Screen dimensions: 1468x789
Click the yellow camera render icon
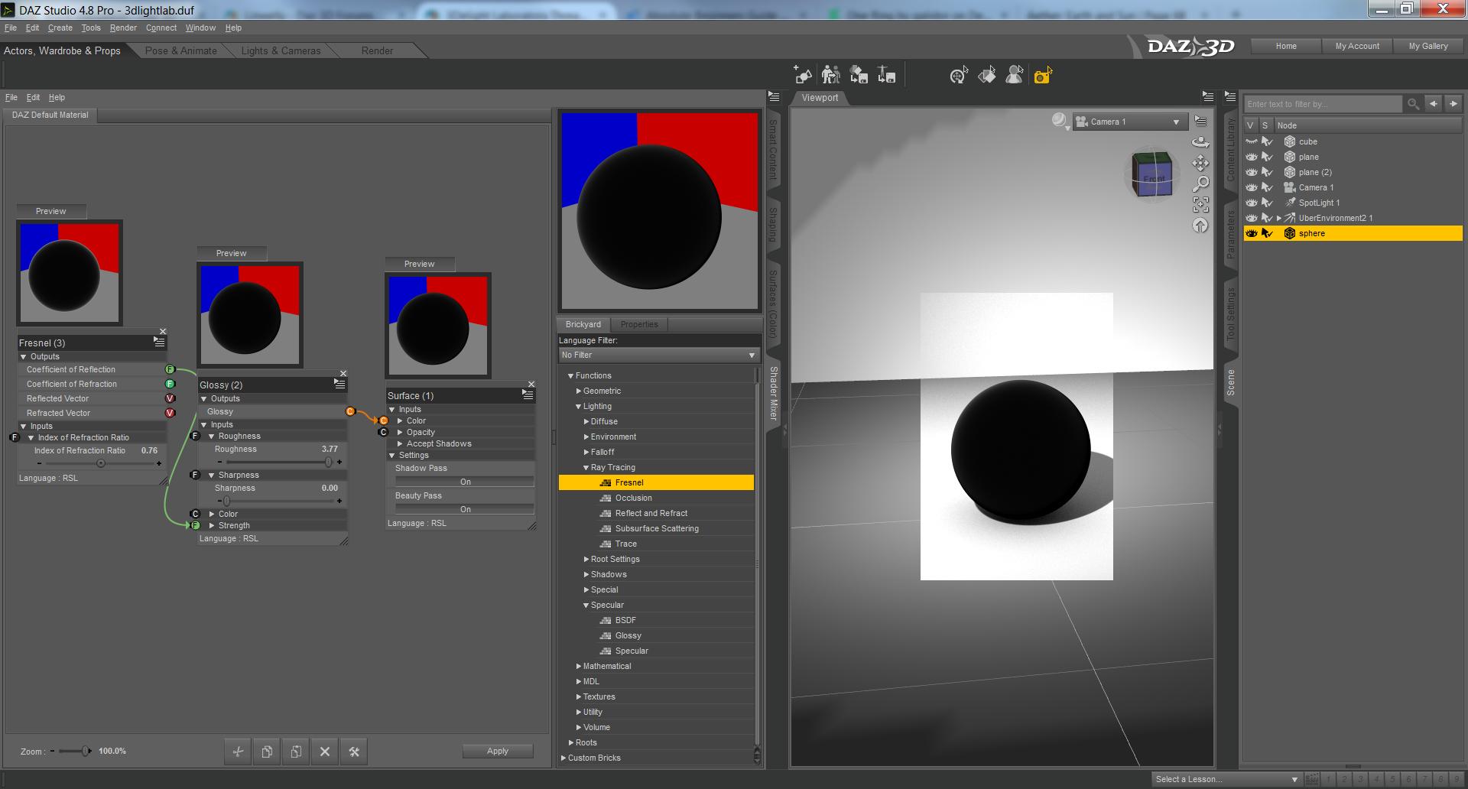coord(1042,75)
